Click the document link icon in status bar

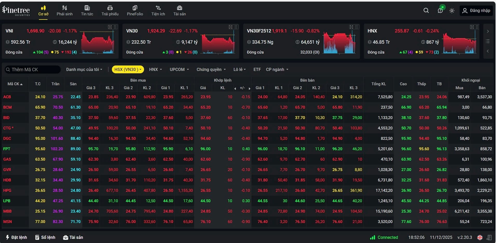coord(489,237)
